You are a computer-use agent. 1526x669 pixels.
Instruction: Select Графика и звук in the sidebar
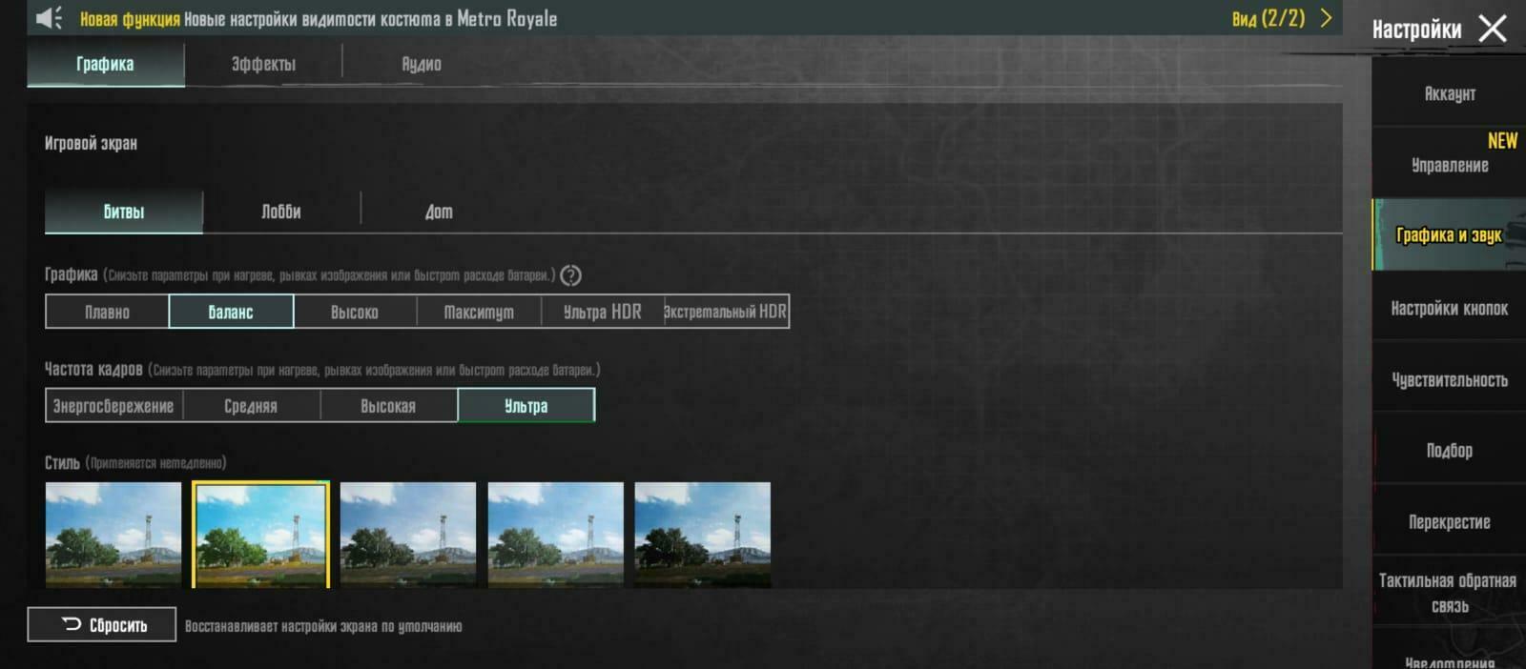(x=1449, y=234)
